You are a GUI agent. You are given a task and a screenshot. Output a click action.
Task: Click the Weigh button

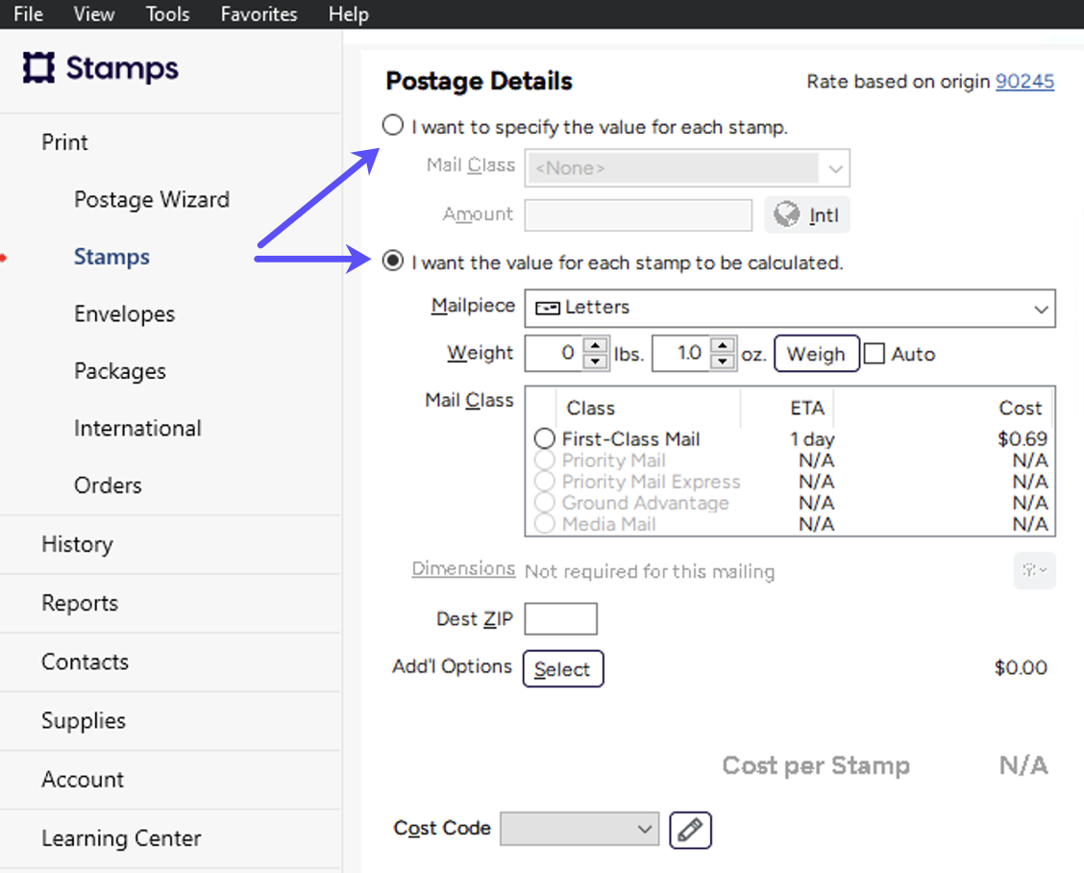point(817,354)
